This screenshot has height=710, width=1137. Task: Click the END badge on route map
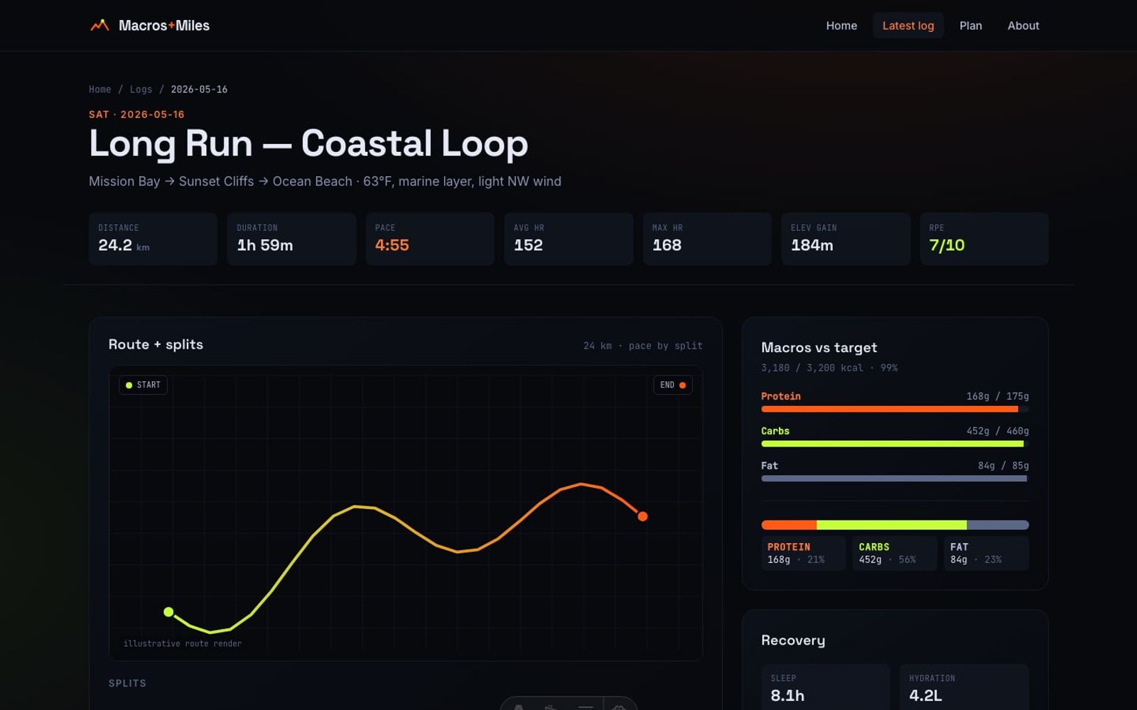(x=673, y=385)
